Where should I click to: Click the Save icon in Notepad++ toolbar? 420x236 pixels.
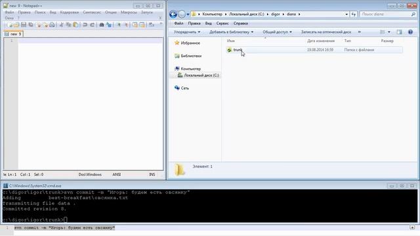(24, 25)
